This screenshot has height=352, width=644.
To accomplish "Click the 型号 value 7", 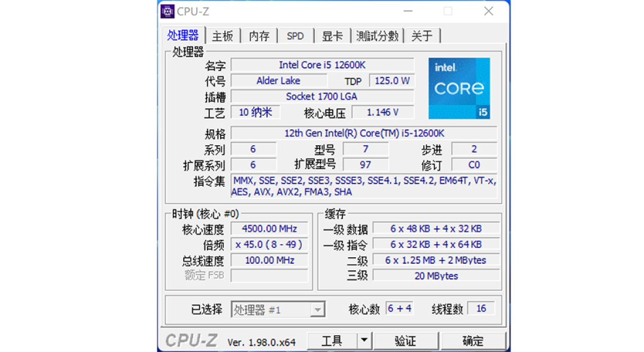I will pos(366,149).
